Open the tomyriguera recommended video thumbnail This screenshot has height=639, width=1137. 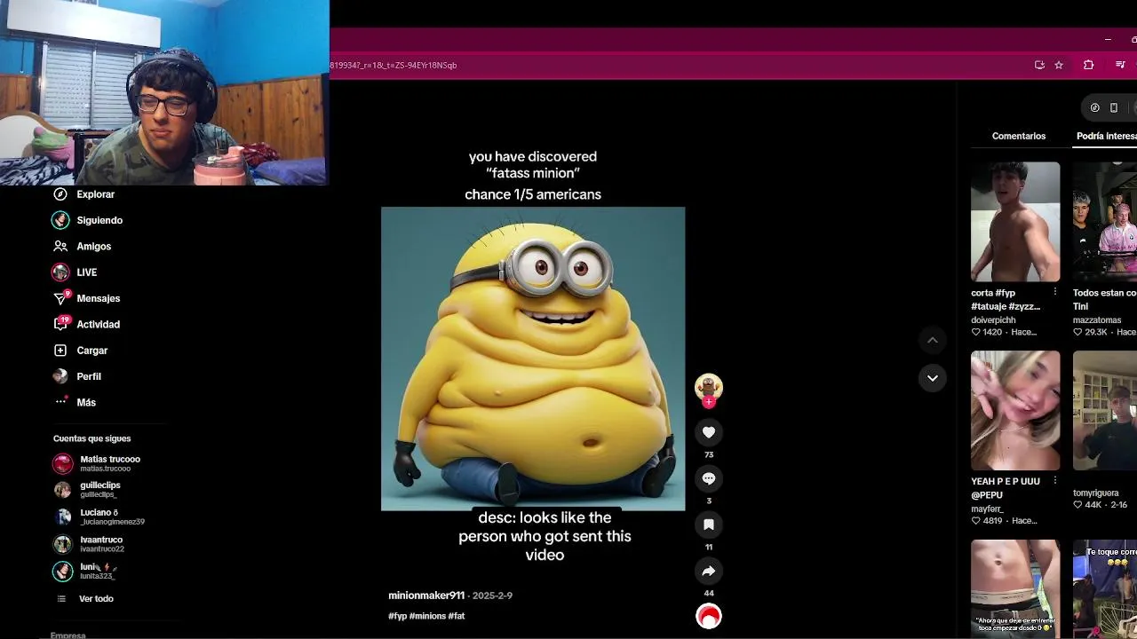1105,410
